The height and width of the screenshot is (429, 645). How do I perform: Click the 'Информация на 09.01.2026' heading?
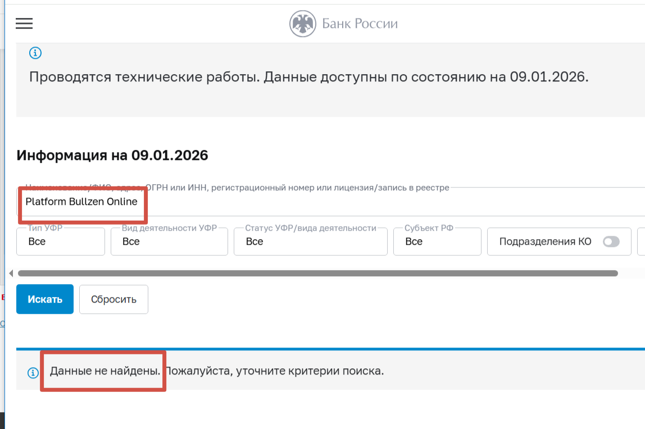click(112, 156)
